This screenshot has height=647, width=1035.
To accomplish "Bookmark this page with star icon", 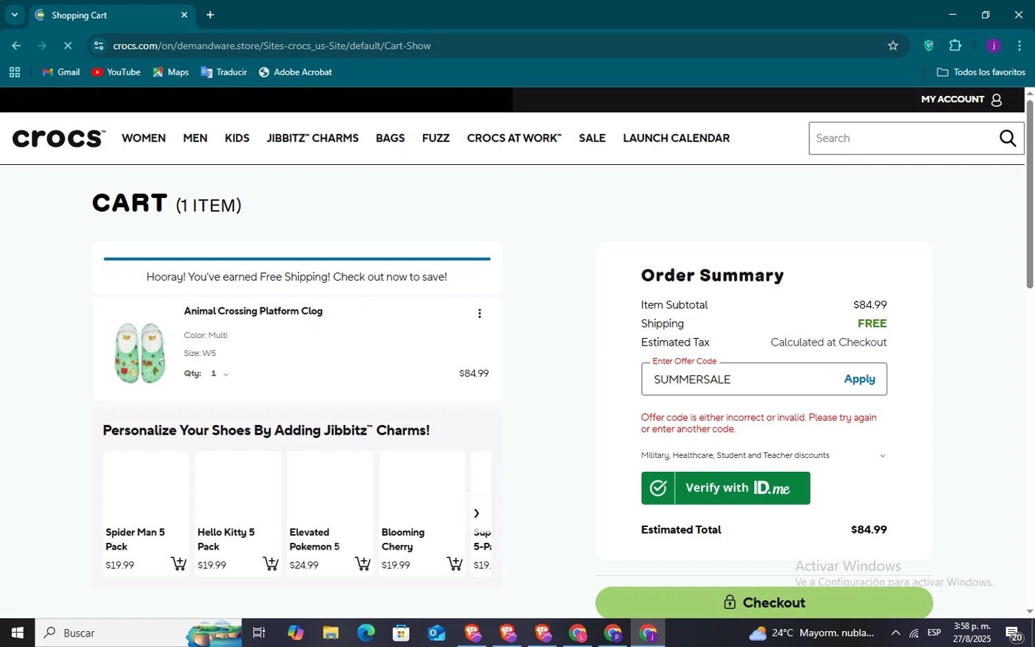I will [x=893, y=46].
